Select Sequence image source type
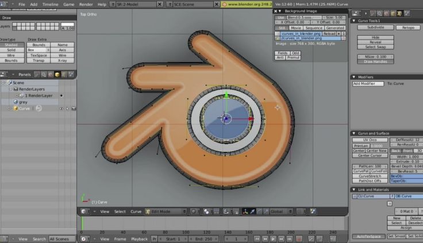Image resolution: width=423 pixels, height=243 pixels. [x=313, y=28]
